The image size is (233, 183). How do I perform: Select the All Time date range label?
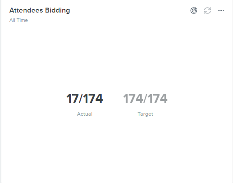point(18,20)
